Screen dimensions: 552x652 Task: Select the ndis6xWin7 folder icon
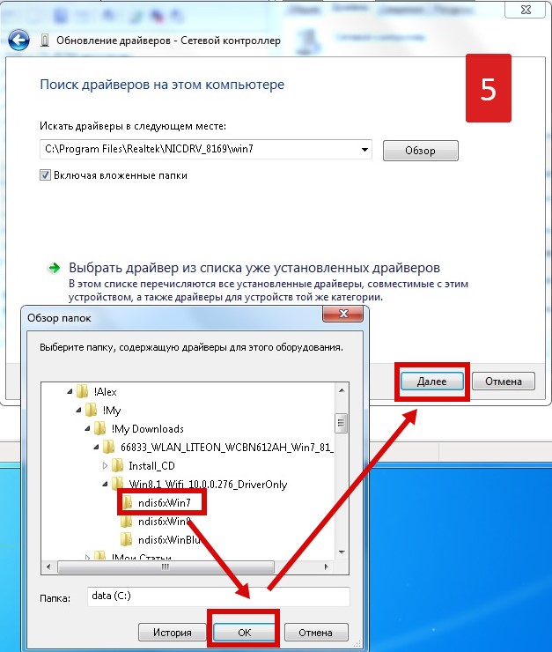pos(127,503)
